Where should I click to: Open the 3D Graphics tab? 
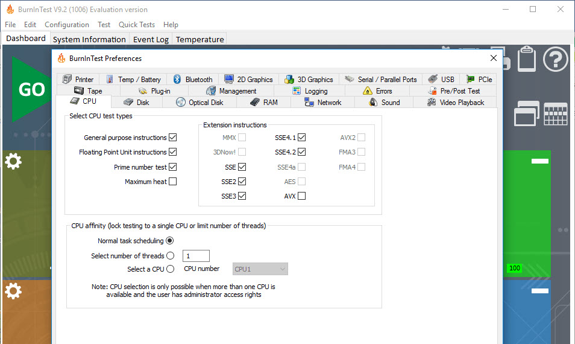coord(309,79)
